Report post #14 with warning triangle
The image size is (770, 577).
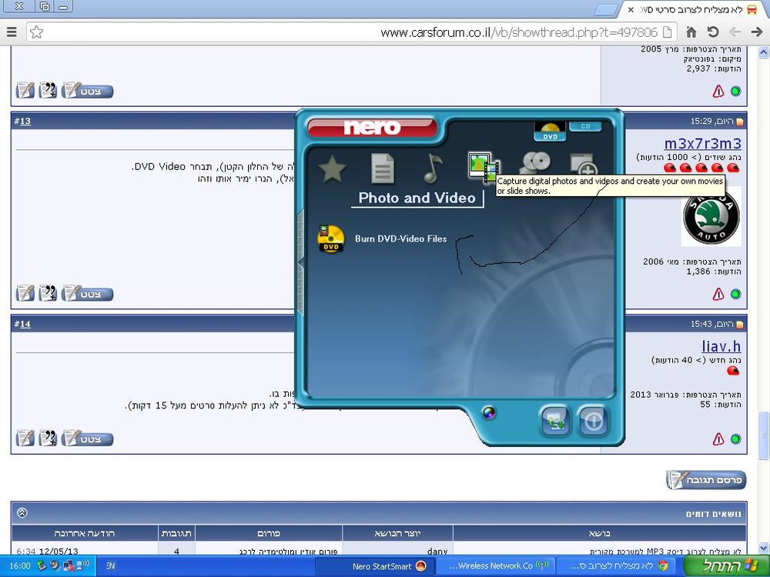[x=718, y=439]
